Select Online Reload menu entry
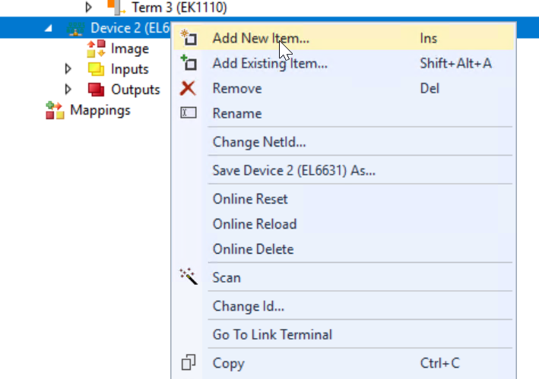The width and height of the screenshot is (539, 379). point(344,224)
